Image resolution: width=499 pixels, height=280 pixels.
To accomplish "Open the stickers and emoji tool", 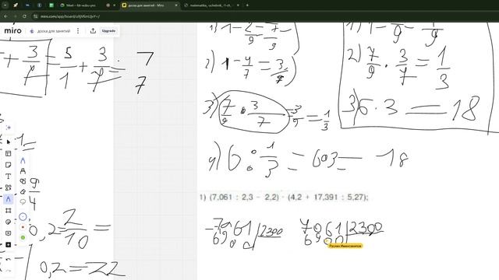I will click(x=9, y=222).
